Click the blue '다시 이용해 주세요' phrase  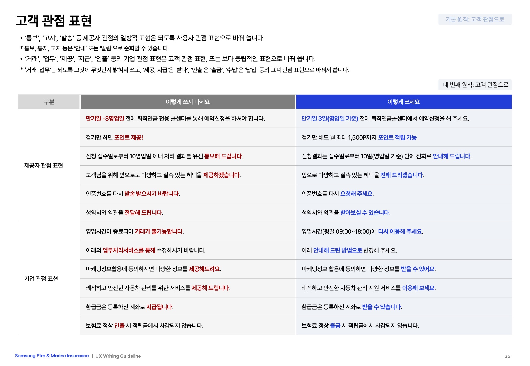(400, 231)
